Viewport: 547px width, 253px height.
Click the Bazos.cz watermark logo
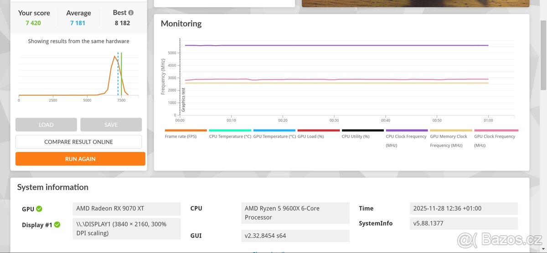coord(500,240)
